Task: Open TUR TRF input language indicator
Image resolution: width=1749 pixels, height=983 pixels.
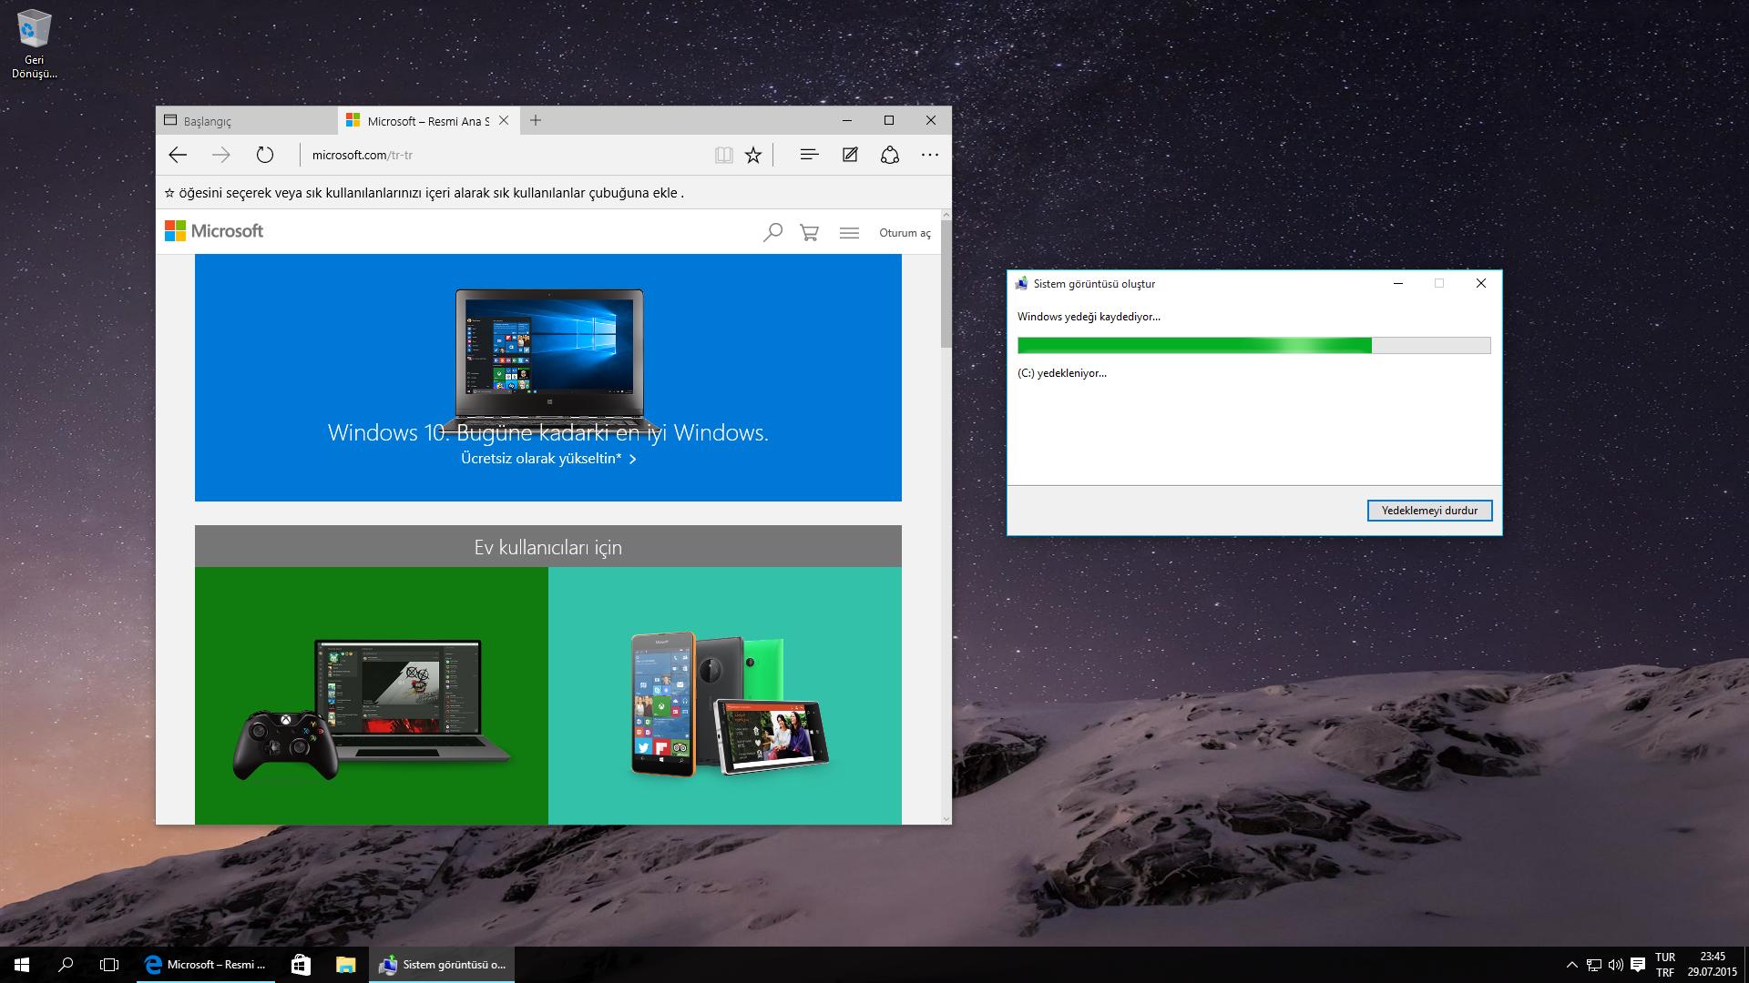Action: (x=1665, y=965)
